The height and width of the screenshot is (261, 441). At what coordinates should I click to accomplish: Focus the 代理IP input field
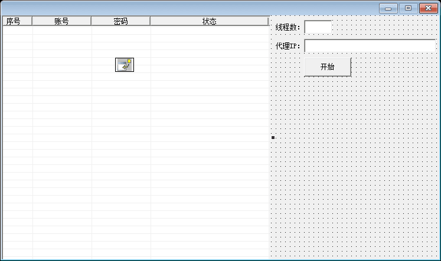370,46
